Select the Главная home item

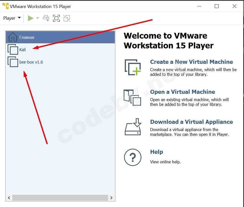tap(60, 37)
